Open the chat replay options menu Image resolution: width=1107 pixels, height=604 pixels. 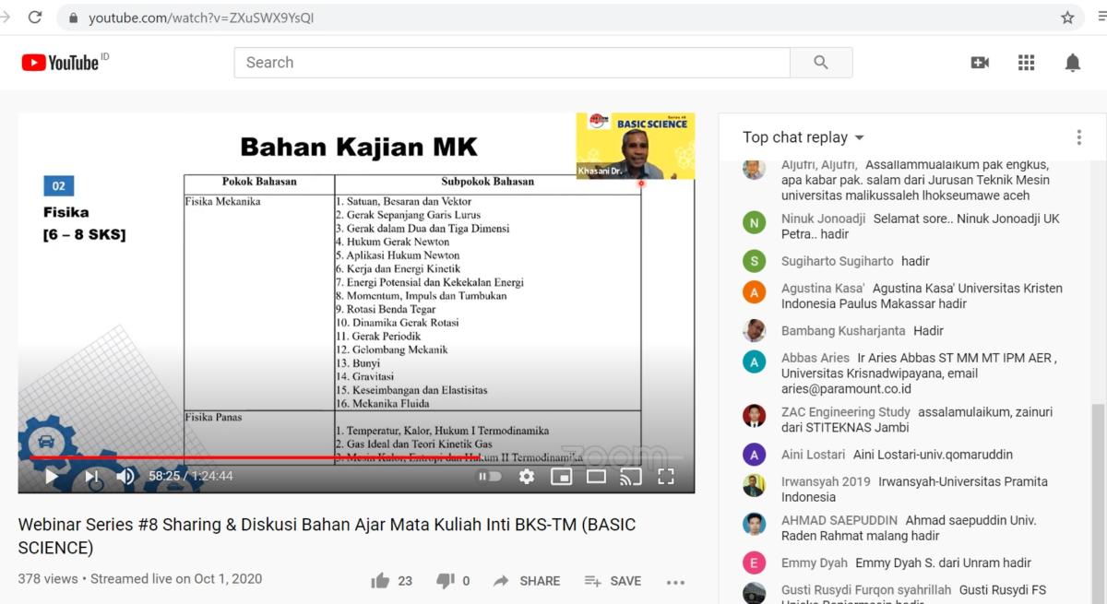(1078, 137)
